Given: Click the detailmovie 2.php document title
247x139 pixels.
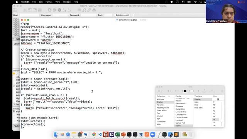Looking at the screenshot, I should (x=128, y=20).
